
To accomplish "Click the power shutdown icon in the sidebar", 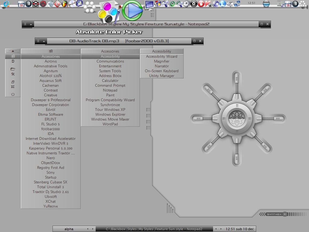I will pos(13,94).
